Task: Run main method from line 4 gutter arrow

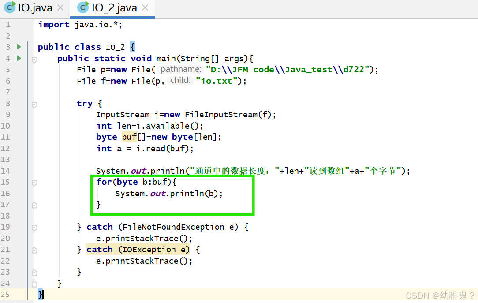Action: tap(19, 58)
